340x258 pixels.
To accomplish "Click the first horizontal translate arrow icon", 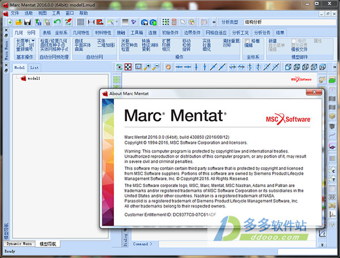I will (x=179, y=67).
